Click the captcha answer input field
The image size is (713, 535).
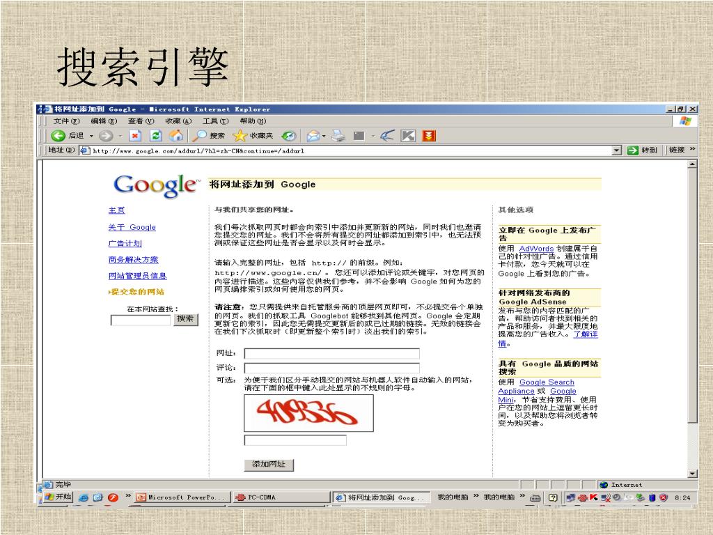[295, 440]
